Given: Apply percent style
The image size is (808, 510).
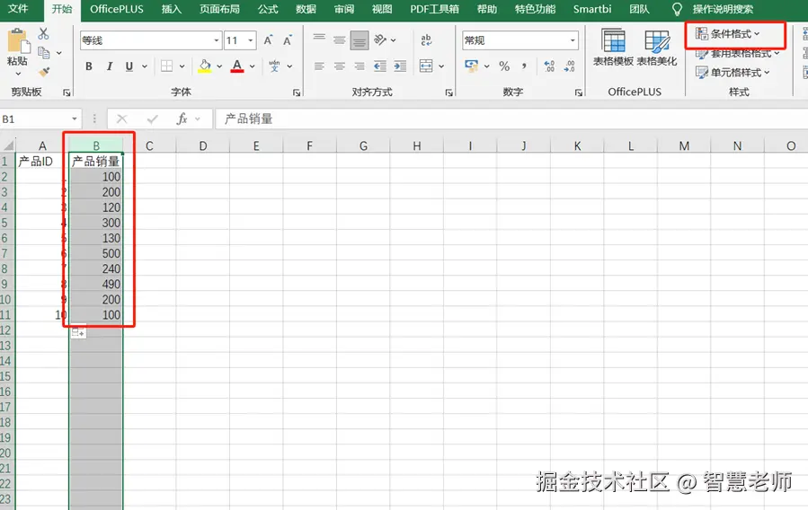Looking at the screenshot, I should [x=504, y=66].
